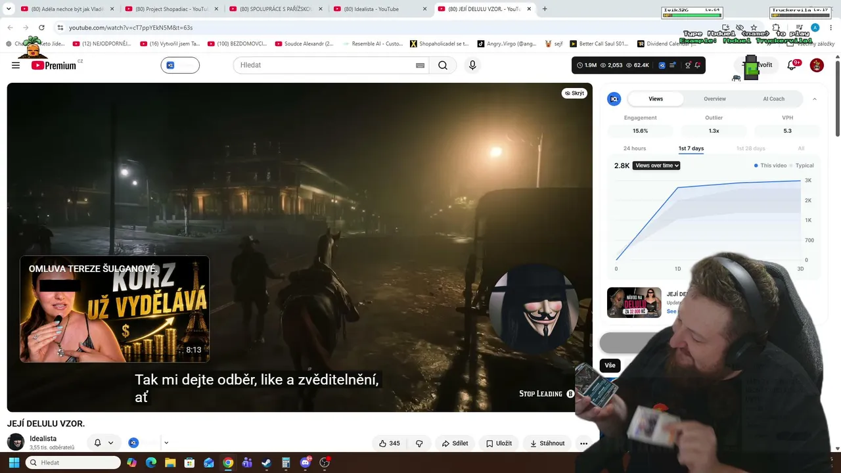Dislike the video
Viewport: 841px width, 473px height.
click(x=419, y=443)
